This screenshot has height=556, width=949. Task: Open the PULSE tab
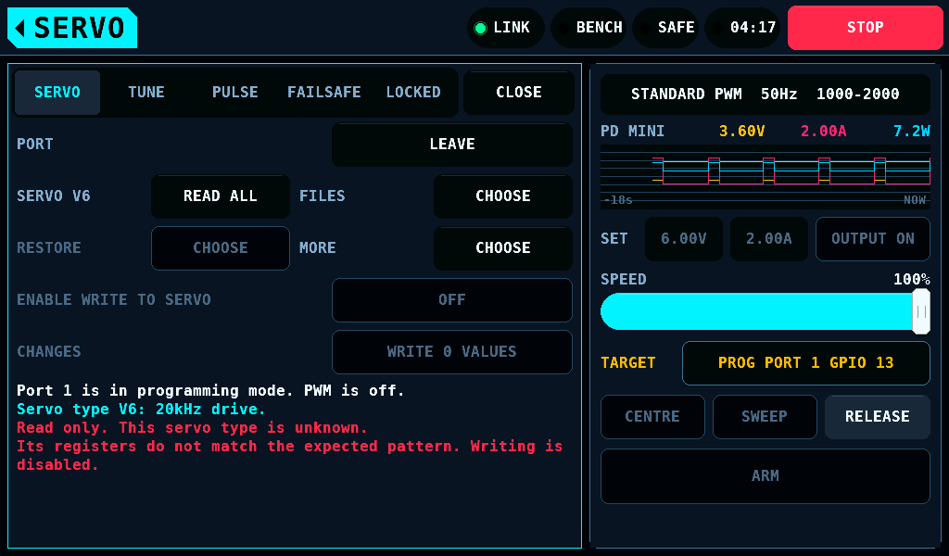(x=234, y=93)
